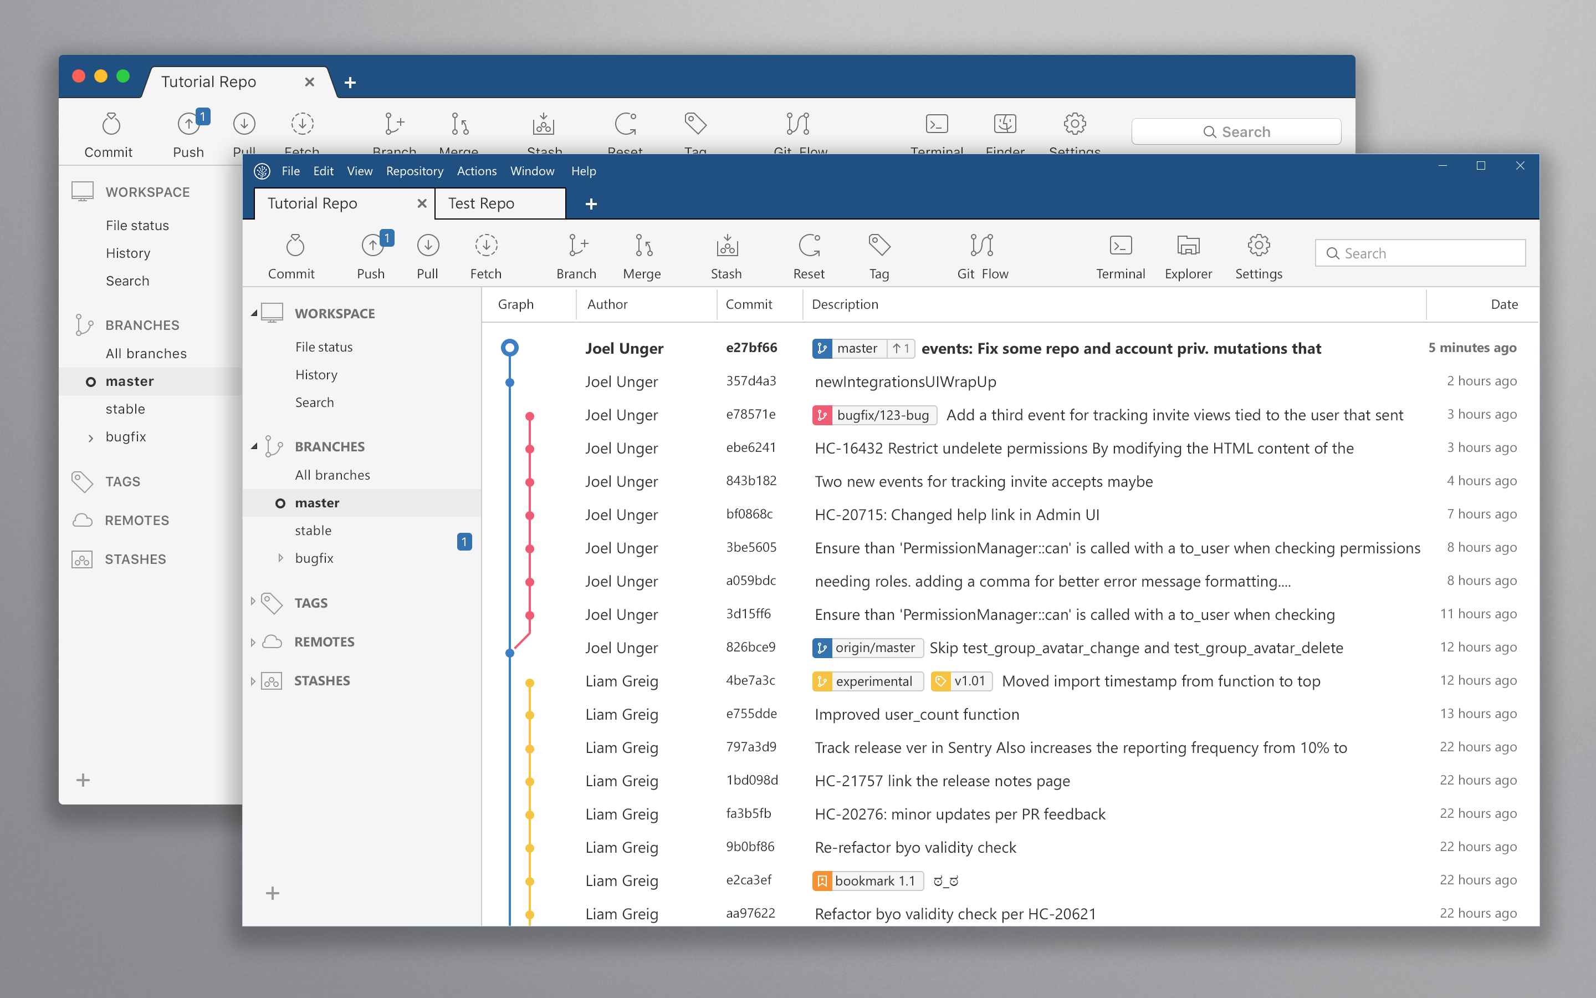Click the Commit toolbar icon in front window
Viewport: 1596px width, 998px height.
coord(294,246)
